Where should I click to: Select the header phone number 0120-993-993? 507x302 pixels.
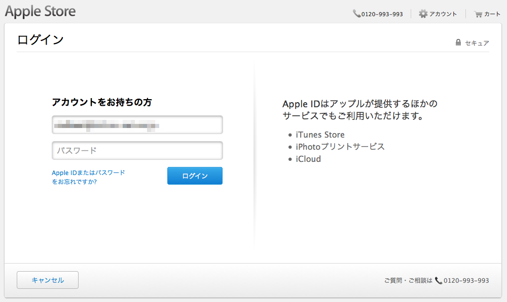382,14
